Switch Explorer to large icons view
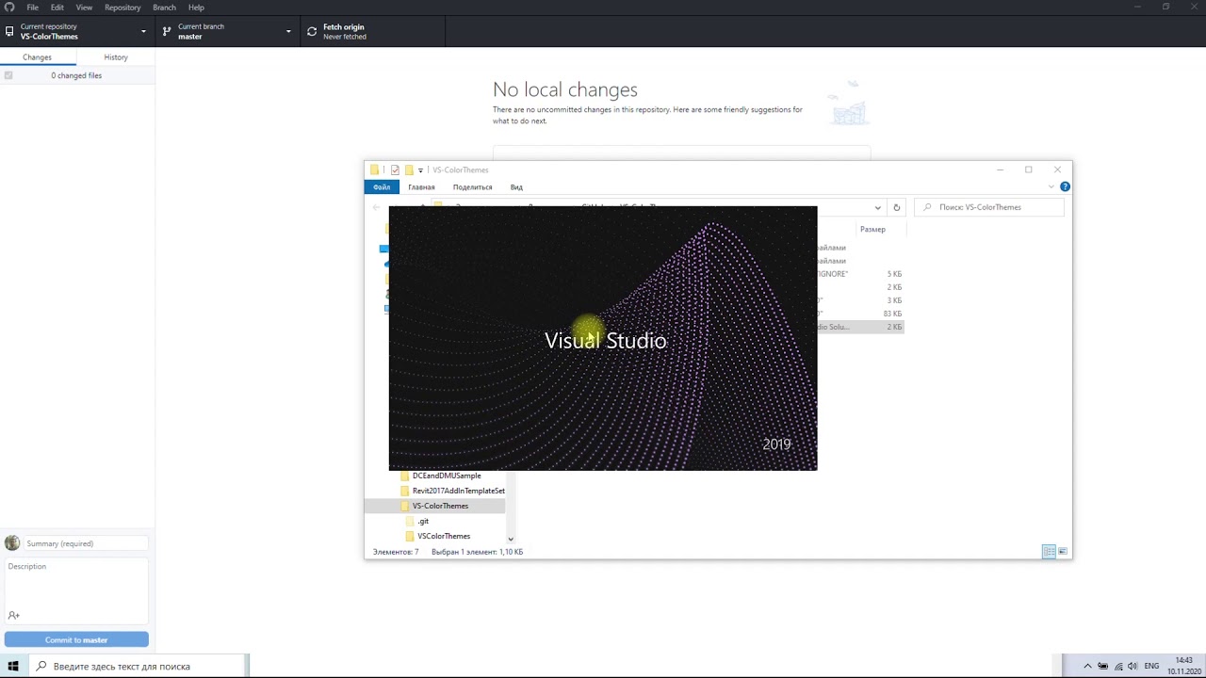Screen dimensions: 1206x678 (1063, 552)
